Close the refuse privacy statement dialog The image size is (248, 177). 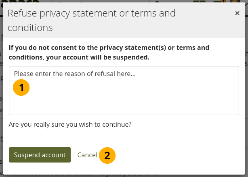237,13
